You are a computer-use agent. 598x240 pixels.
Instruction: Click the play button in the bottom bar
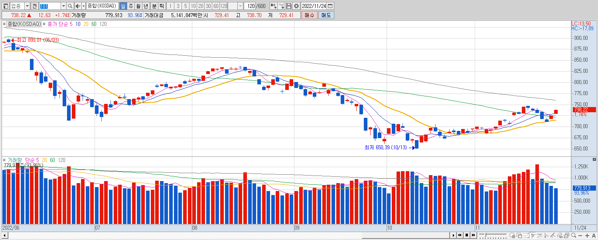tap(454, 235)
